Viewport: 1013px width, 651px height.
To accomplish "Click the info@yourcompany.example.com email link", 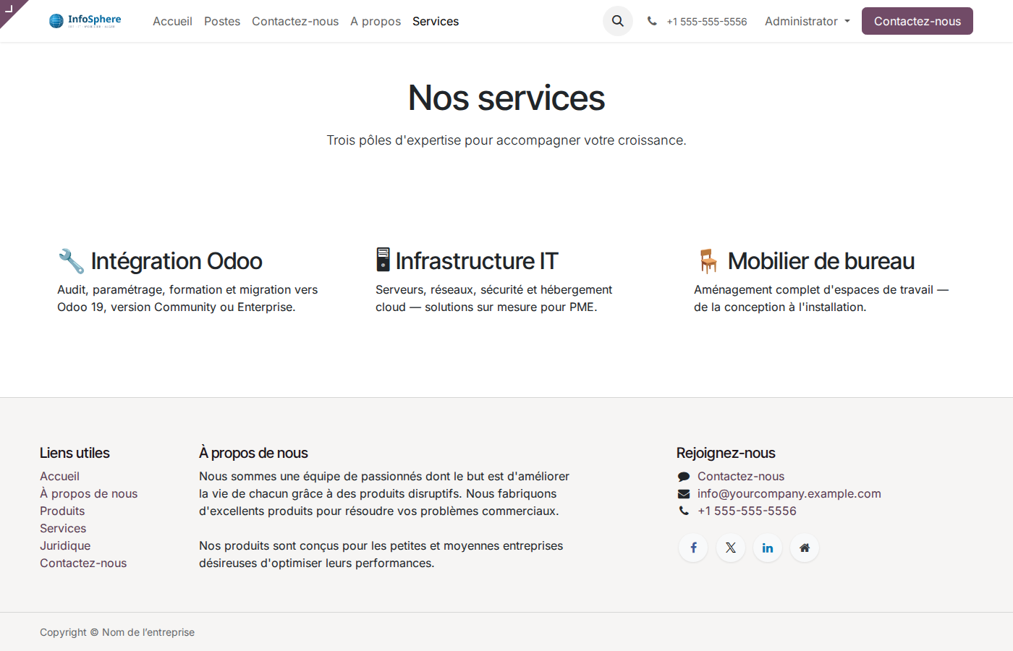I will (789, 493).
